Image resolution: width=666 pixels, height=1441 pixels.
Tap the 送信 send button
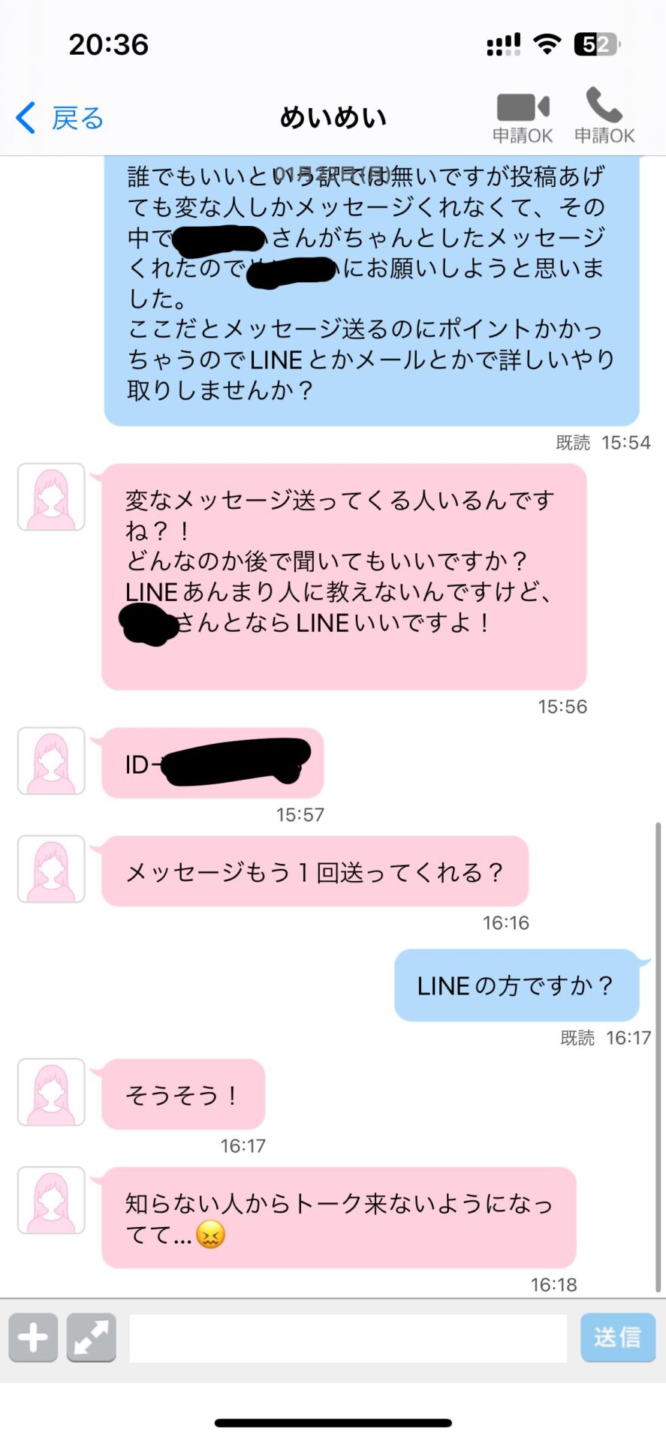tap(617, 1337)
